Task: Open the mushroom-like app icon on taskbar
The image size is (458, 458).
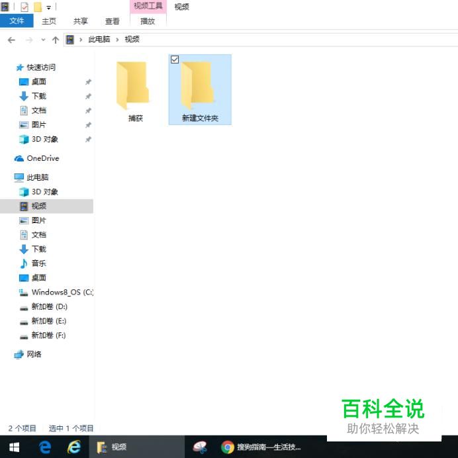Action: [200, 447]
